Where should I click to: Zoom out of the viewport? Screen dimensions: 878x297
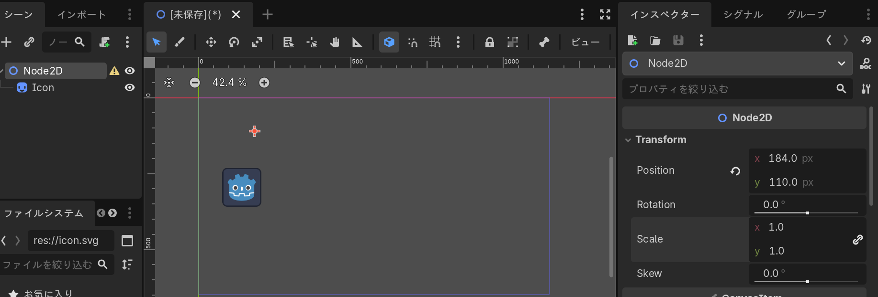195,83
